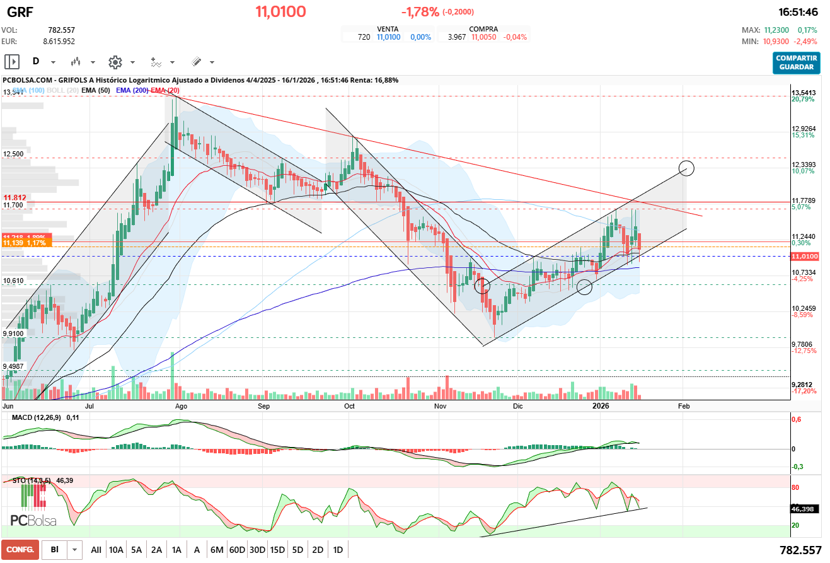Open the indicators line-plus icon

pos(156,62)
